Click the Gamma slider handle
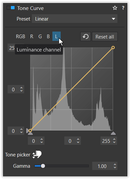This screenshot has width=130, height=179. point(43,166)
